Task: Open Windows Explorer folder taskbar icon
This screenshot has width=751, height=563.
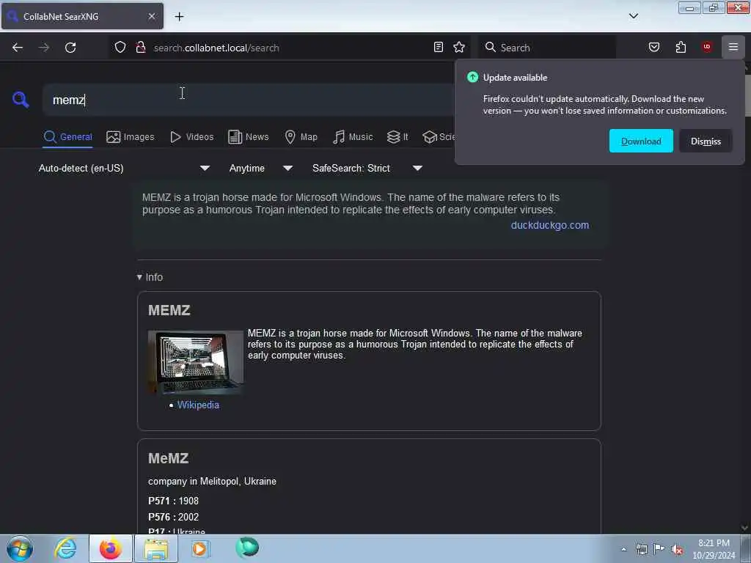Action: tap(156, 548)
